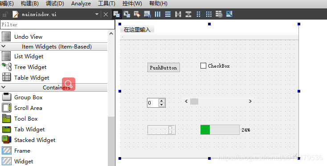Image resolution: width=327 pixels, height=166 pixels.
Task: Apply Lay Out Horizontally
Action: pos(158,14)
